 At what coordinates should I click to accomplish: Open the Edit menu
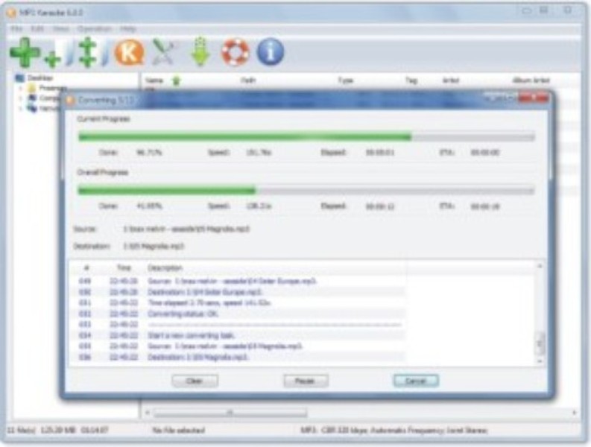37,28
